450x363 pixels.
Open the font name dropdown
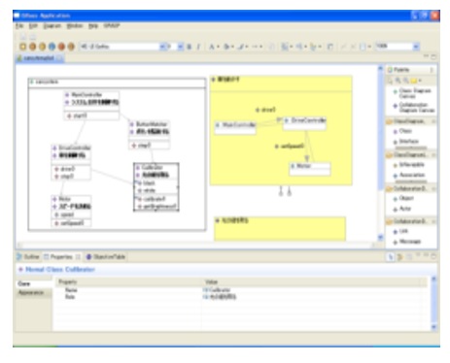[x=162, y=47]
